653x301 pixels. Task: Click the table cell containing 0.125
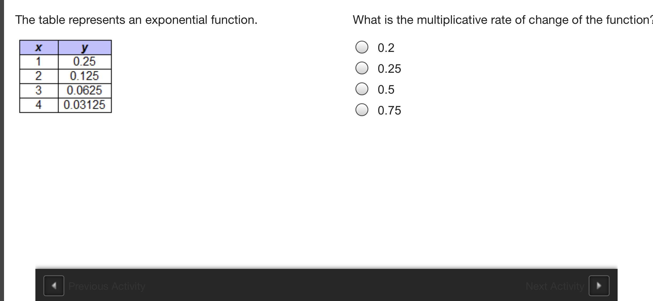[x=84, y=76]
